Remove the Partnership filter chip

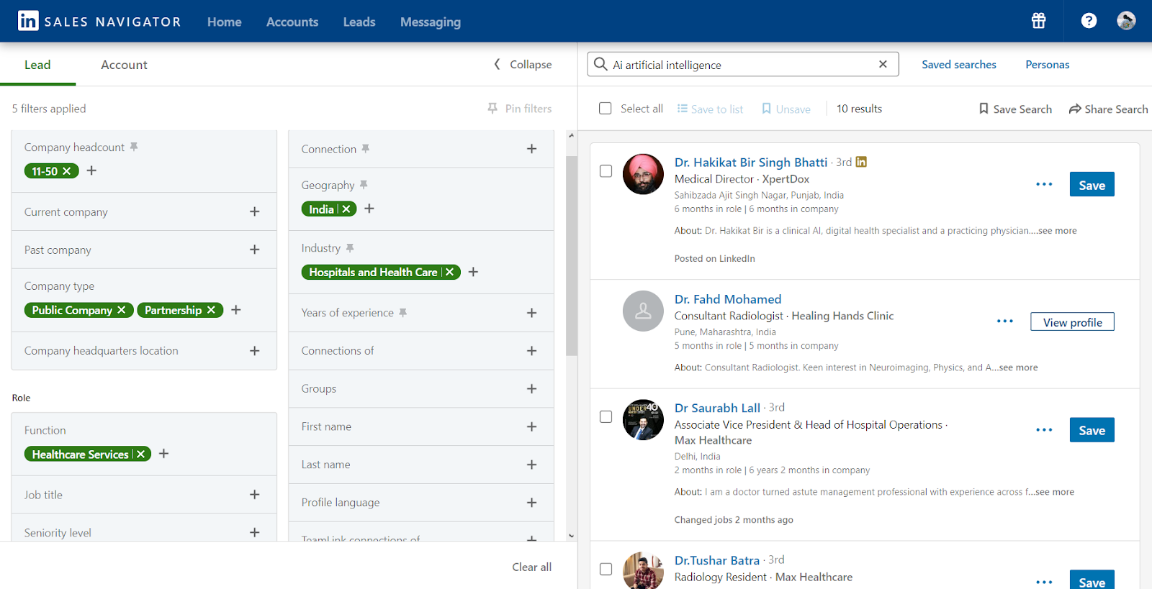point(211,310)
